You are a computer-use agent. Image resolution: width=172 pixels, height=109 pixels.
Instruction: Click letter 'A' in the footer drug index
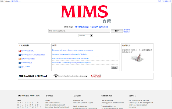pyautogui.click(x=23, y=103)
